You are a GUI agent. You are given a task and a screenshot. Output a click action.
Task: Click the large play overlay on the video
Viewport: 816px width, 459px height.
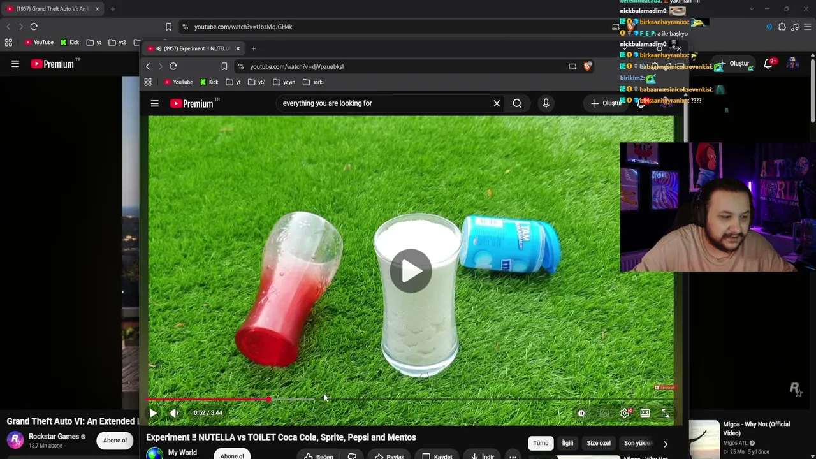(411, 270)
